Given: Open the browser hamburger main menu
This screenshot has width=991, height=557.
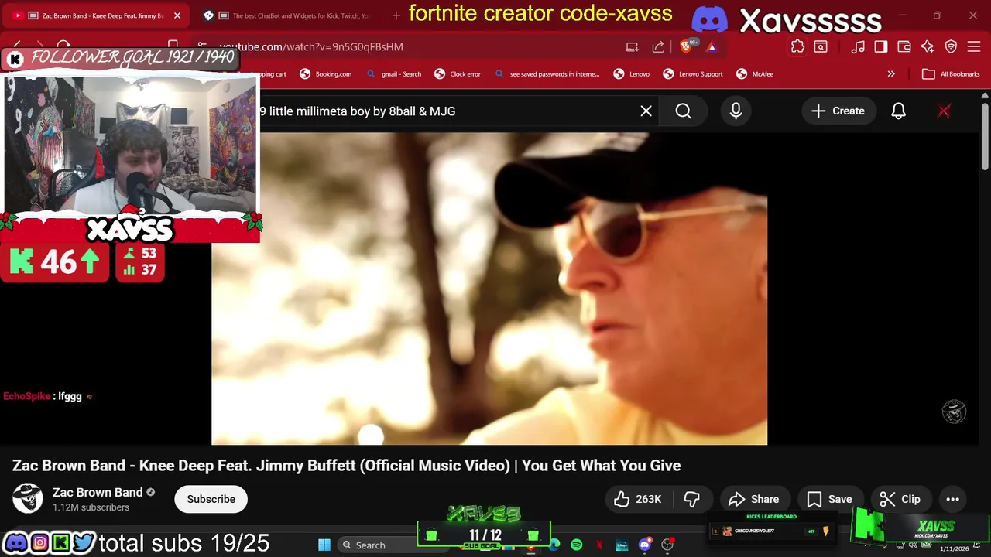Looking at the screenshot, I should (973, 47).
